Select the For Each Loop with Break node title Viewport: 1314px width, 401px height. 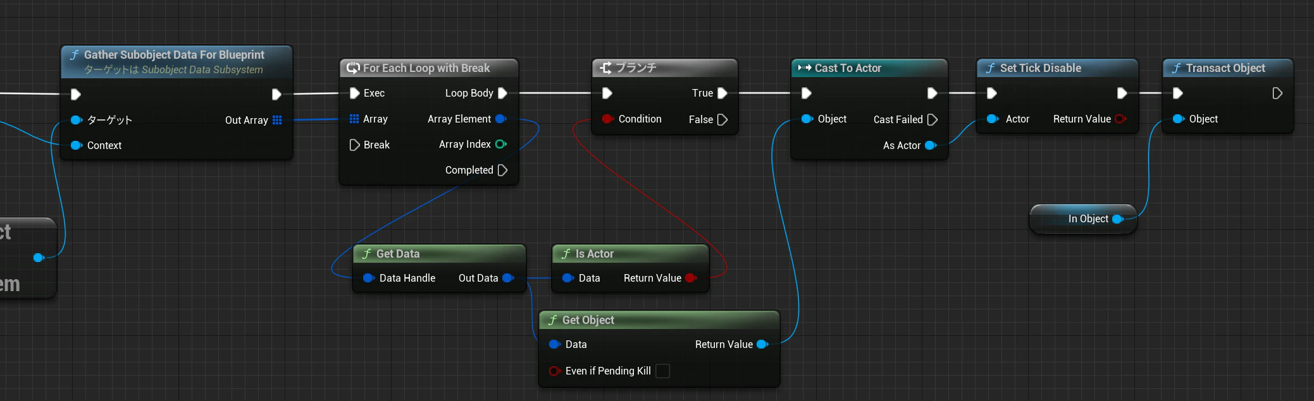pyautogui.click(x=426, y=68)
